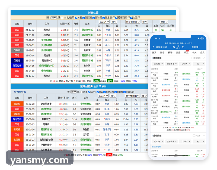Screen dimensions: 217x170
Task: Switch to 统计 tab on phone
Action: (x=170, y=52)
